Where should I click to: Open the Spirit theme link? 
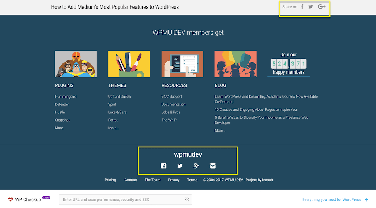pyautogui.click(x=112, y=104)
